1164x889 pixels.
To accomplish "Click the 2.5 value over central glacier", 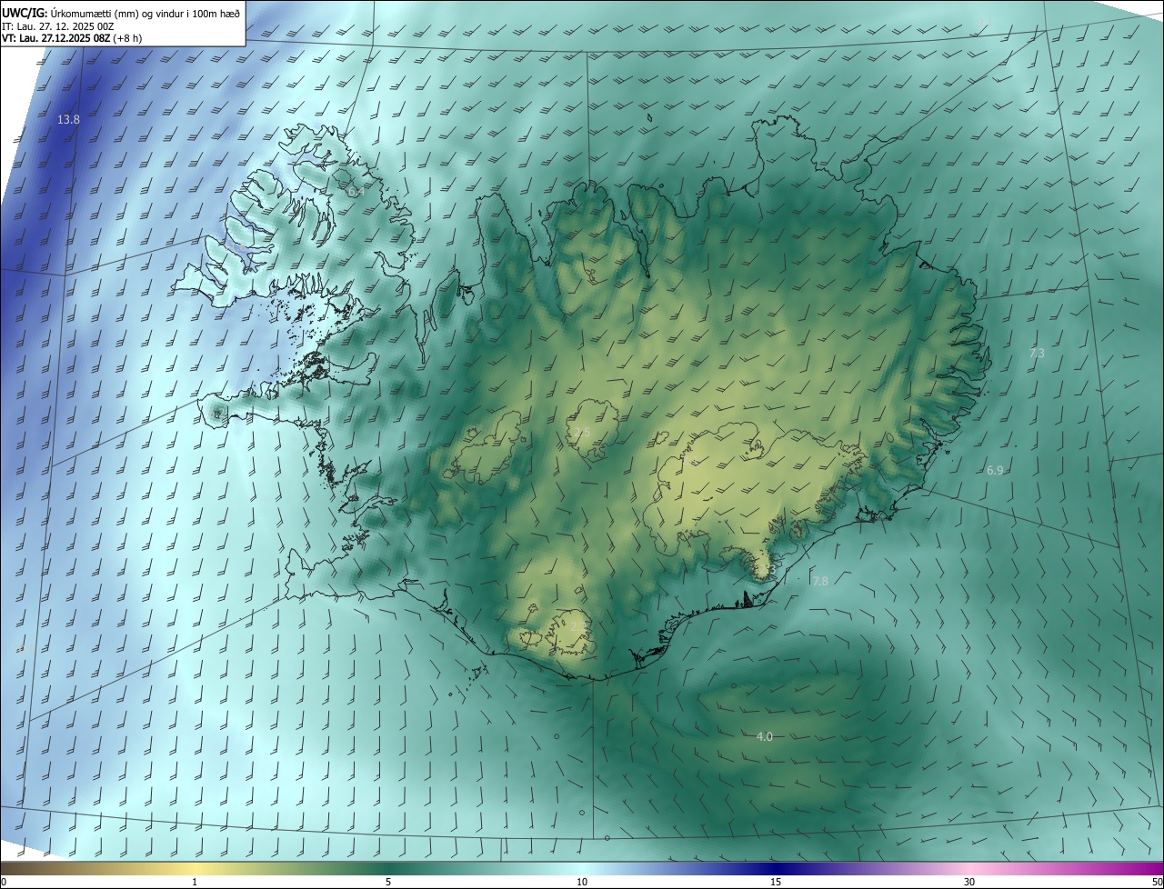I will 583,433.
